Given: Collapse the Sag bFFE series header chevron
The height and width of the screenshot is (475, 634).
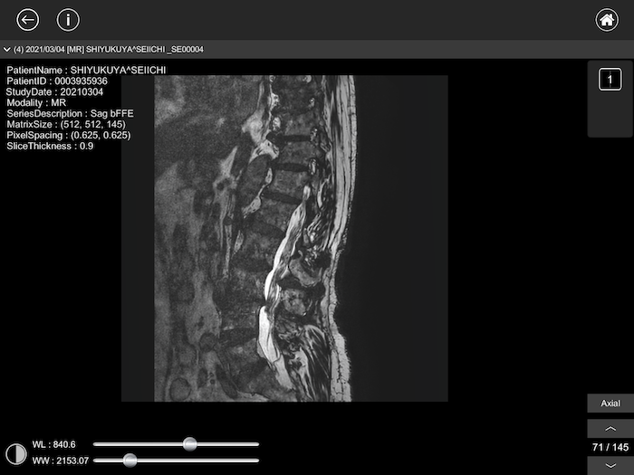Looking at the screenshot, I should click(x=7, y=50).
